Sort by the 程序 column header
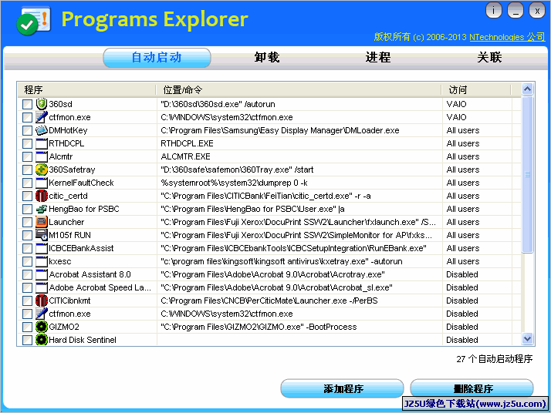This screenshot has width=551, height=413. click(x=86, y=90)
